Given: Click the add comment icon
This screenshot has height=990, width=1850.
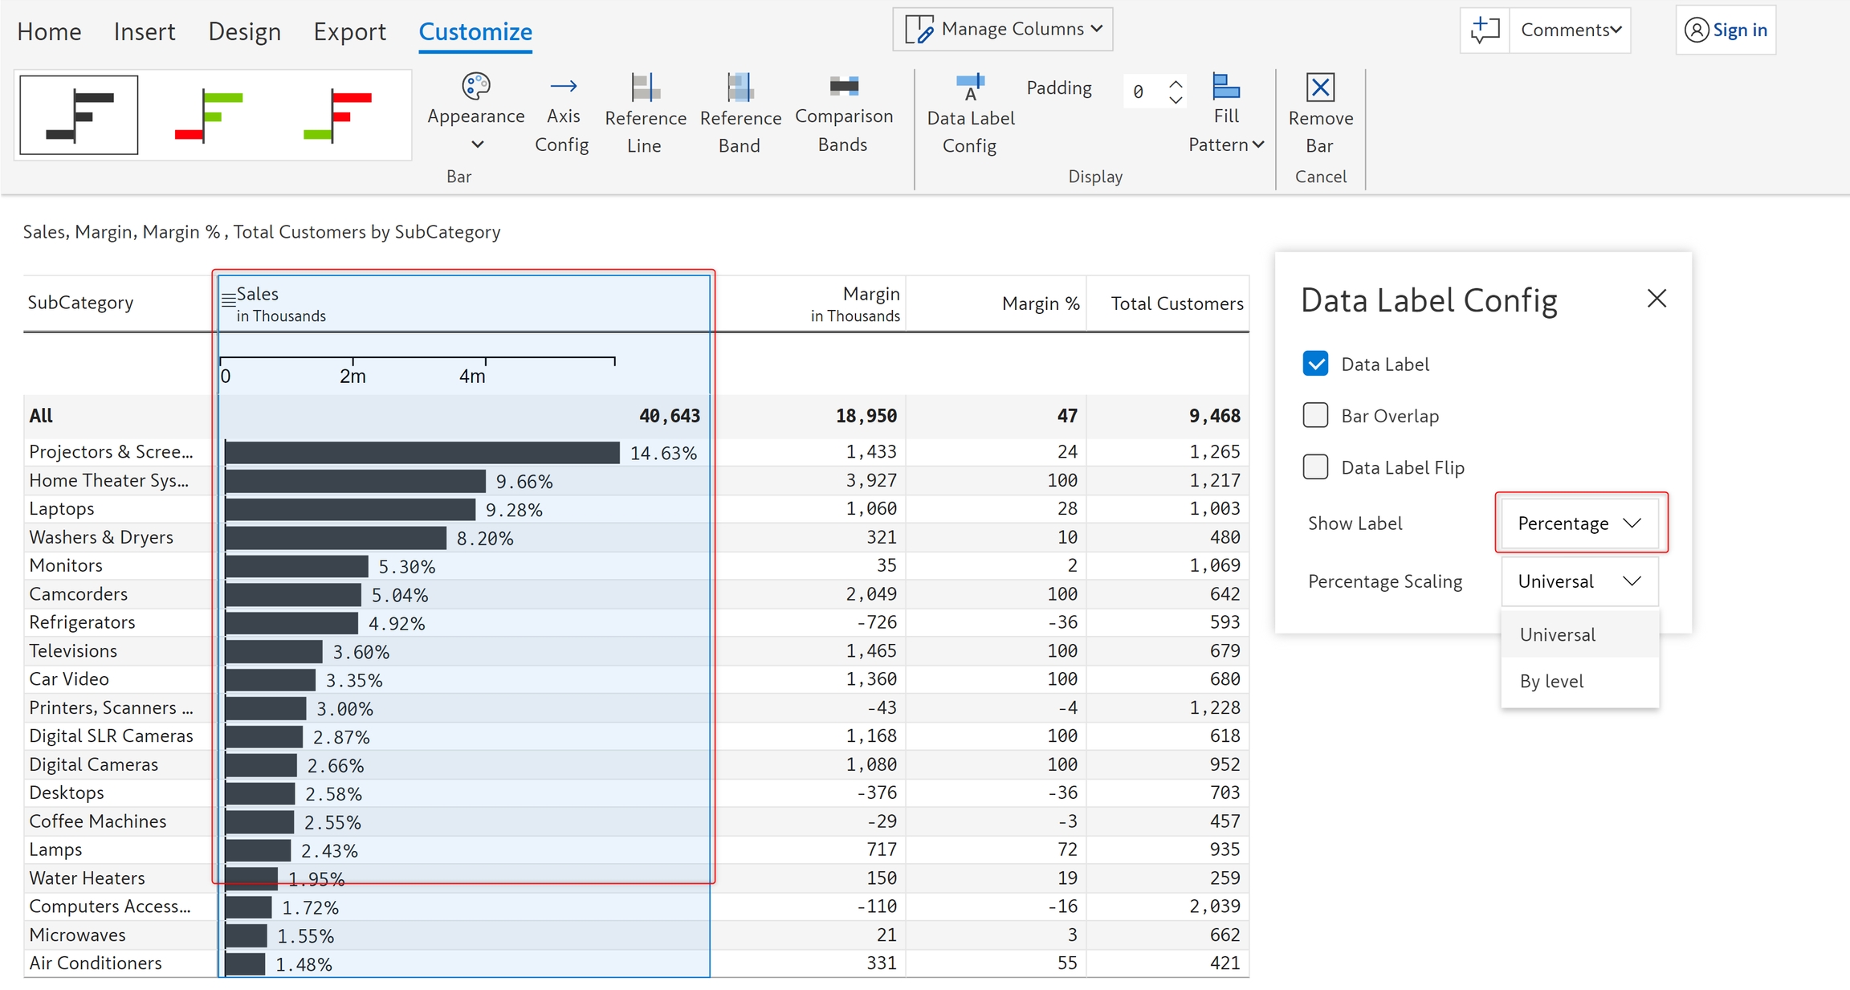Looking at the screenshot, I should [1485, 31].
